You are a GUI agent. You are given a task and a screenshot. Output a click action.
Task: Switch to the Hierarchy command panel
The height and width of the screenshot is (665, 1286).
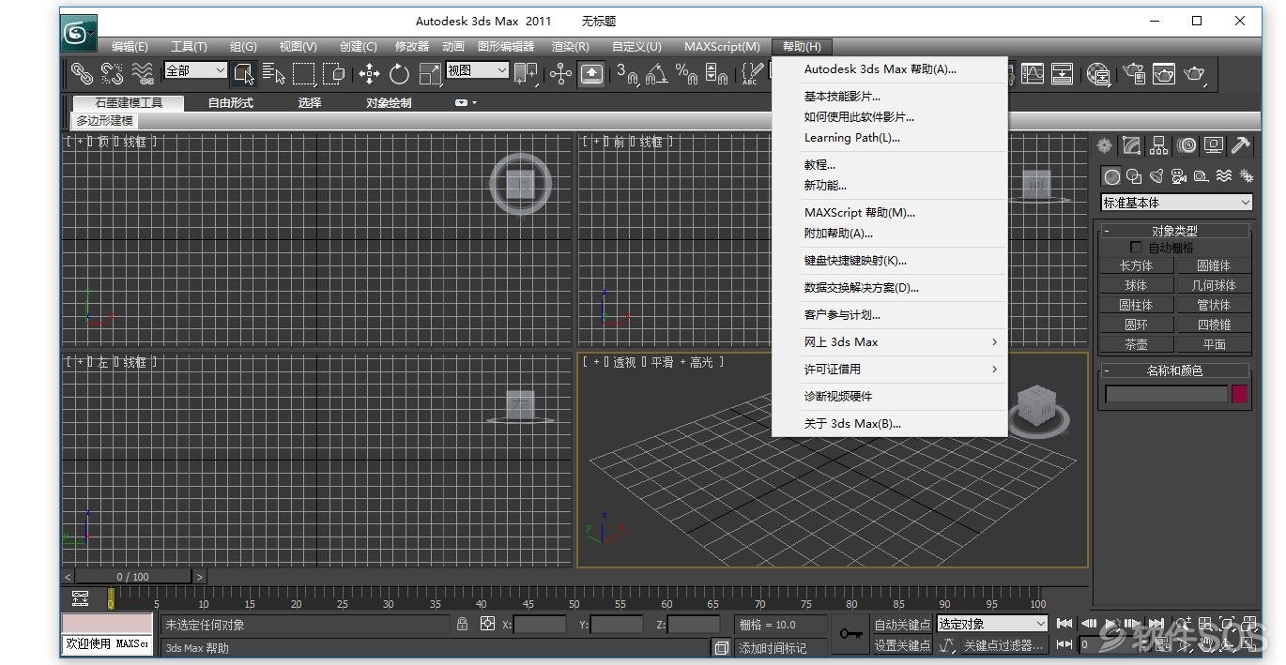click(x=1159, y=145)
